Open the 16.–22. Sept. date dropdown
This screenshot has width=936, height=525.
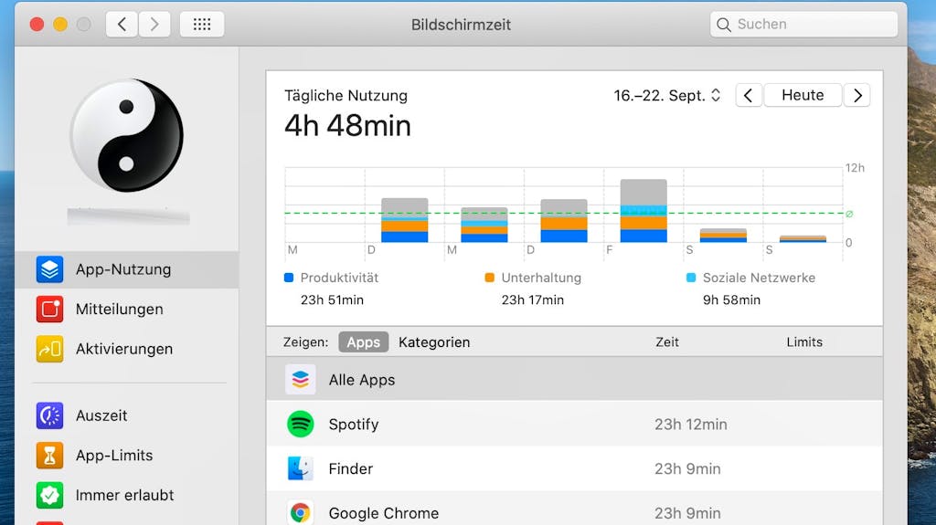tap(666, 96)
